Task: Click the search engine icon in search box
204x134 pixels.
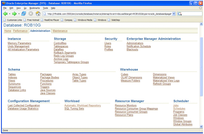Action: [x=180, y=14]
